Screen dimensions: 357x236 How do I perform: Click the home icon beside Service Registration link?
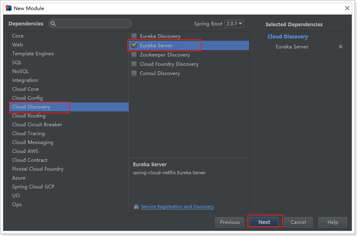pyautogui.click(x=136, y=207)
